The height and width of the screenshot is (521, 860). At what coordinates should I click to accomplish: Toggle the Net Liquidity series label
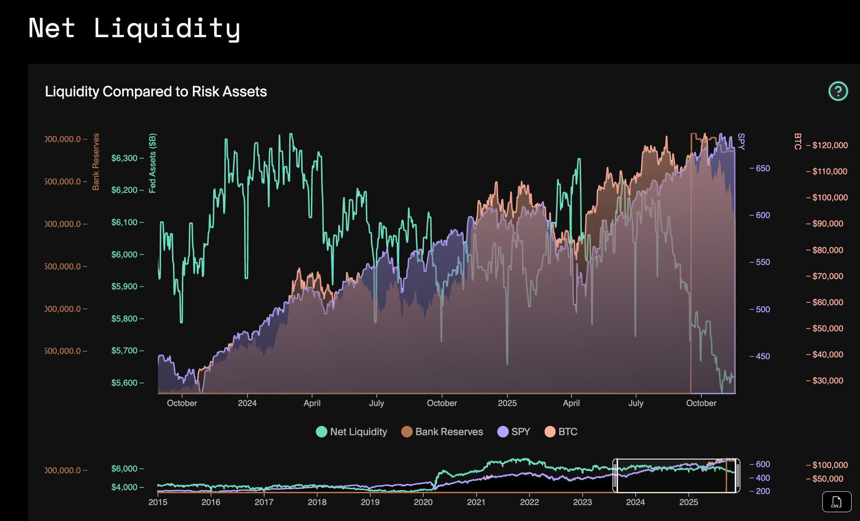(358, 432)
